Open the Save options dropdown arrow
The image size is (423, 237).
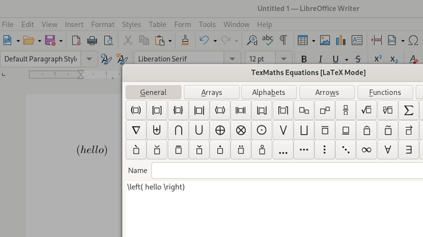point(61,41)
